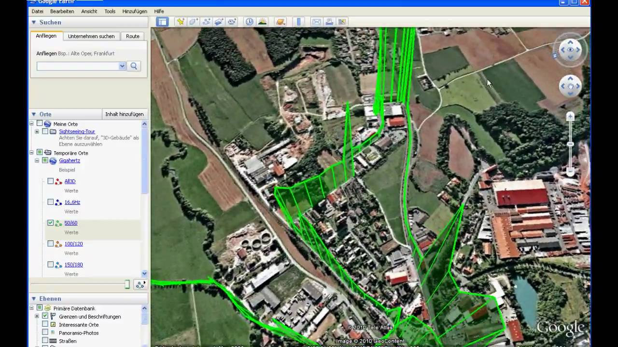Click the transparency slider handle under places
618x347 pixels.
tap(127, 285)
